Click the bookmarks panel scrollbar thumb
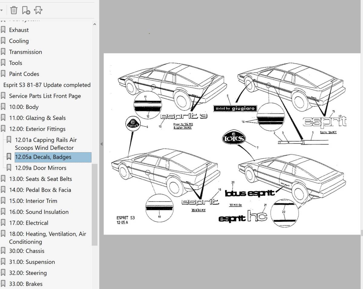 click(x=94, y=205)
